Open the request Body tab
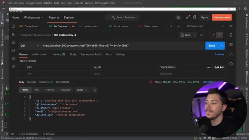Image resolution: width=249 pixels, height=140 pixels. click(x=73, y=54)
